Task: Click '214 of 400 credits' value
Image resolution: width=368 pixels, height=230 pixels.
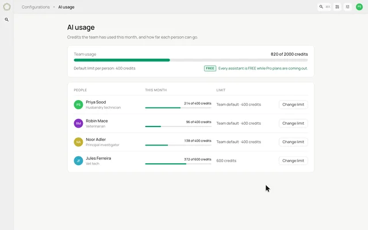Action: click(198, 103)
